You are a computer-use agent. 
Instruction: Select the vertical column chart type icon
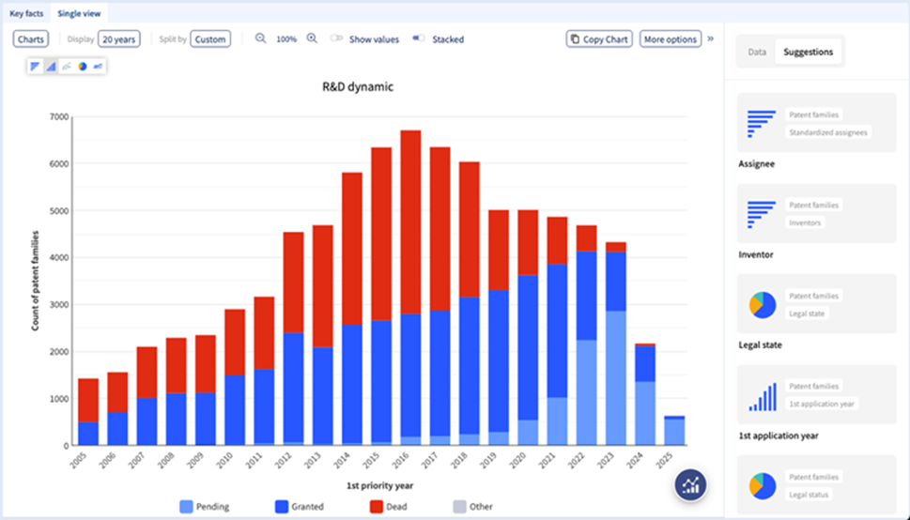point(51,67)
